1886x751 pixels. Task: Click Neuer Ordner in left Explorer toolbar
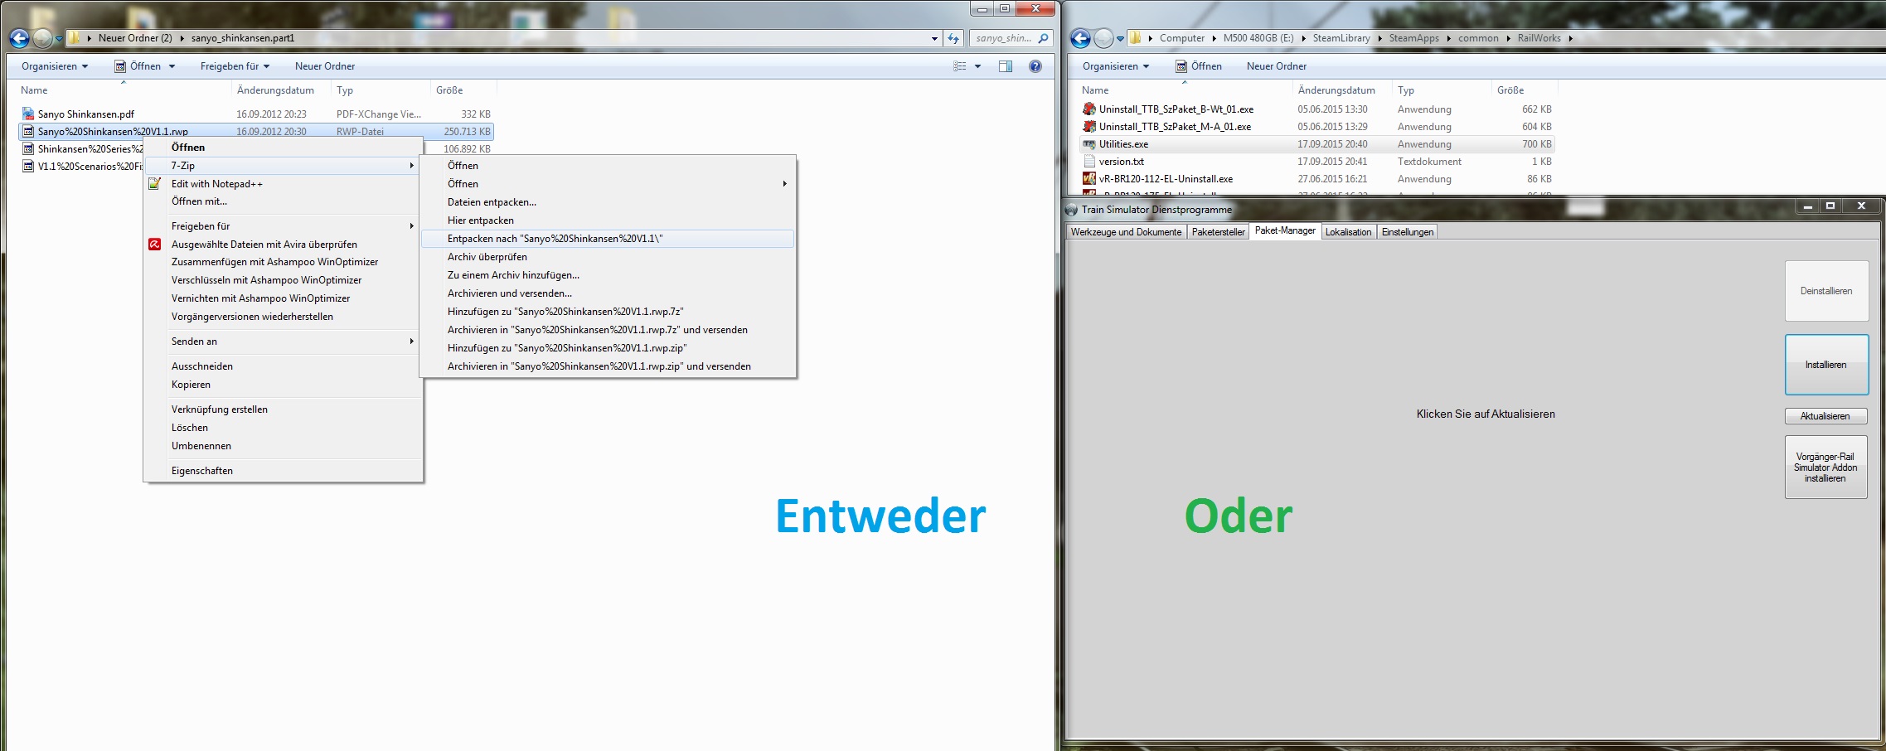click(325, 66)
